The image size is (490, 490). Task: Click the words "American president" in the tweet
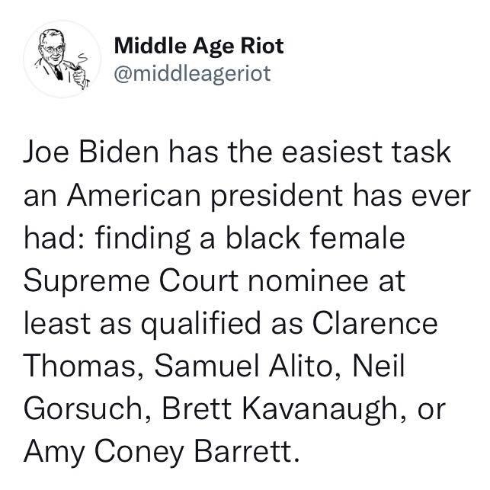point(204,197)
